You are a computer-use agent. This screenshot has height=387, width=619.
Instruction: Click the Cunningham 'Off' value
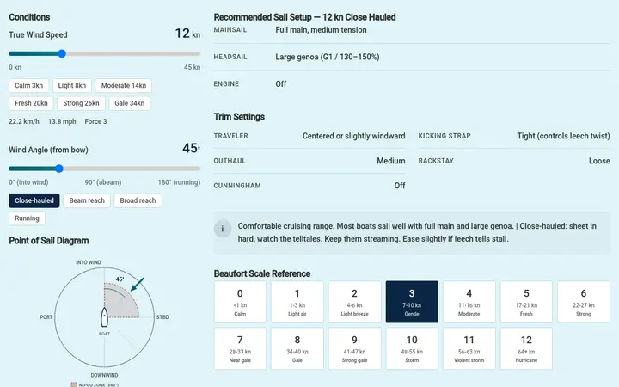[x=400, y=186]
